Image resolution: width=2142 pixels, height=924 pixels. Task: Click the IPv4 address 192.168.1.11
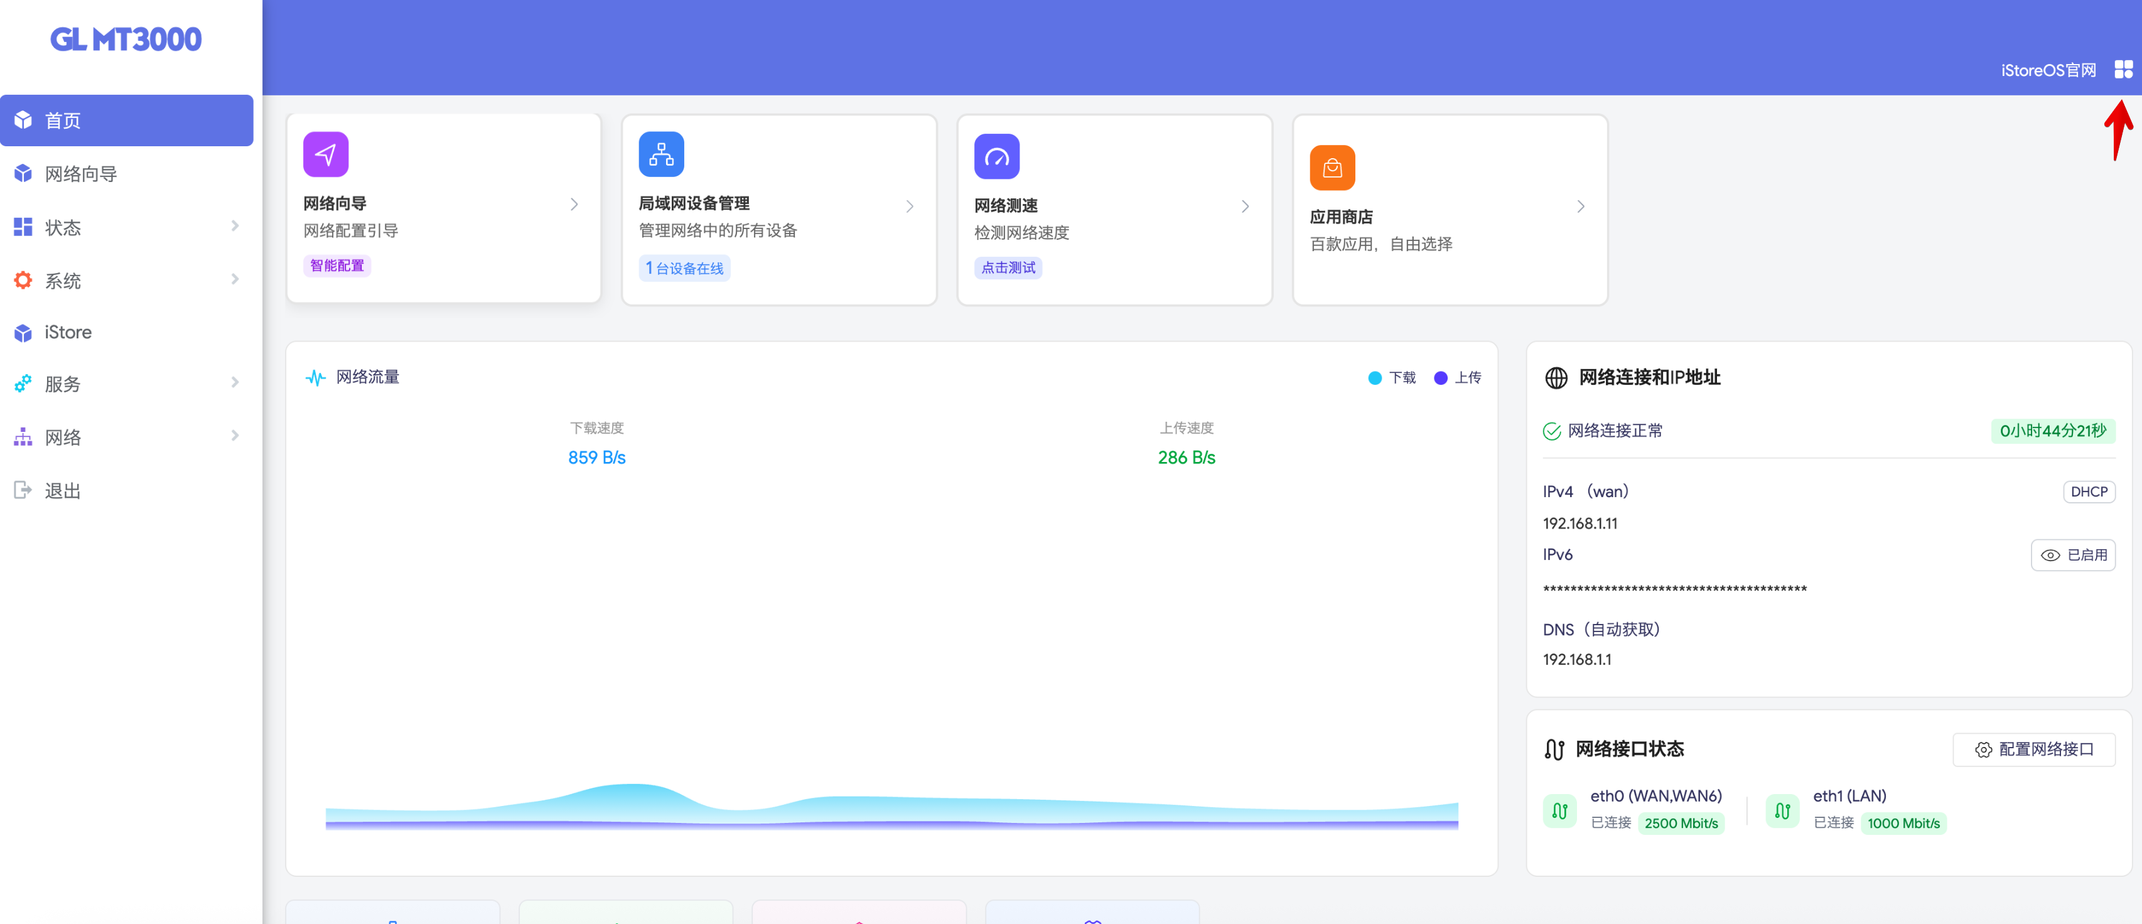coord(1580,523)
